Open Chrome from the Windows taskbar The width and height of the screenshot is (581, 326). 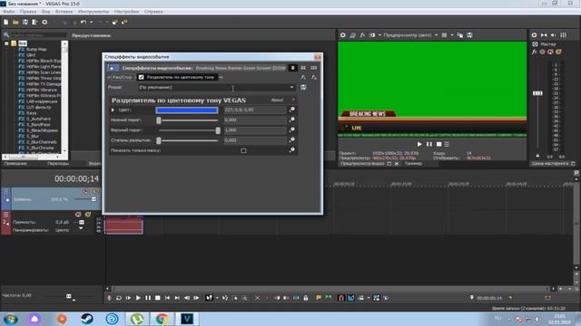coord(162,319)
